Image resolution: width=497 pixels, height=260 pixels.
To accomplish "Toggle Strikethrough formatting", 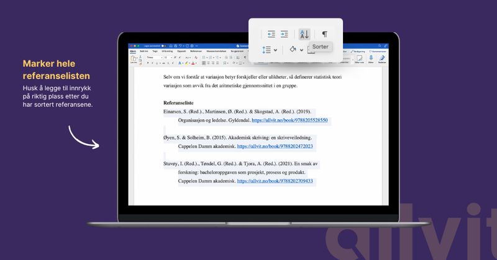I will point(163,63).
